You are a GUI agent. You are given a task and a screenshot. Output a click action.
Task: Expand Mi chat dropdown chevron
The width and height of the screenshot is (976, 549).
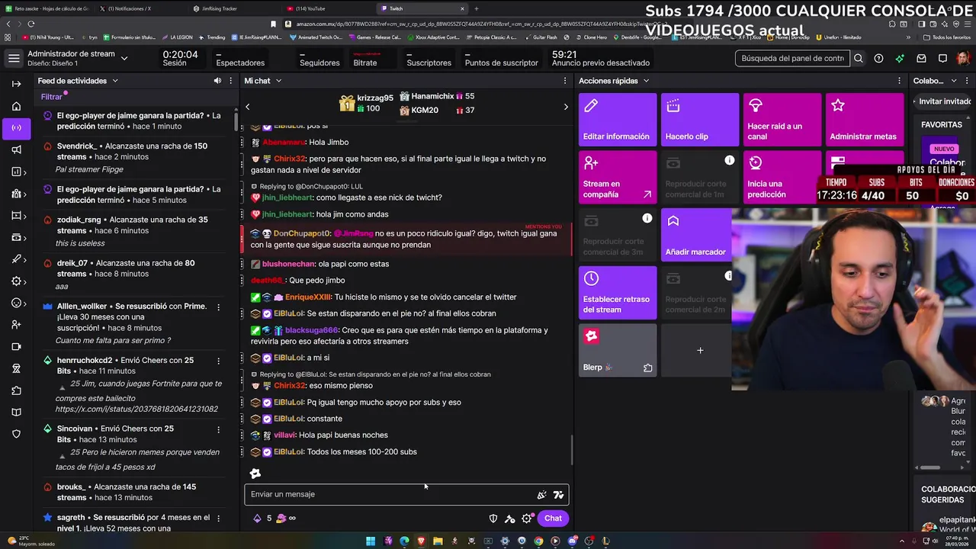(x=278, y=81)
